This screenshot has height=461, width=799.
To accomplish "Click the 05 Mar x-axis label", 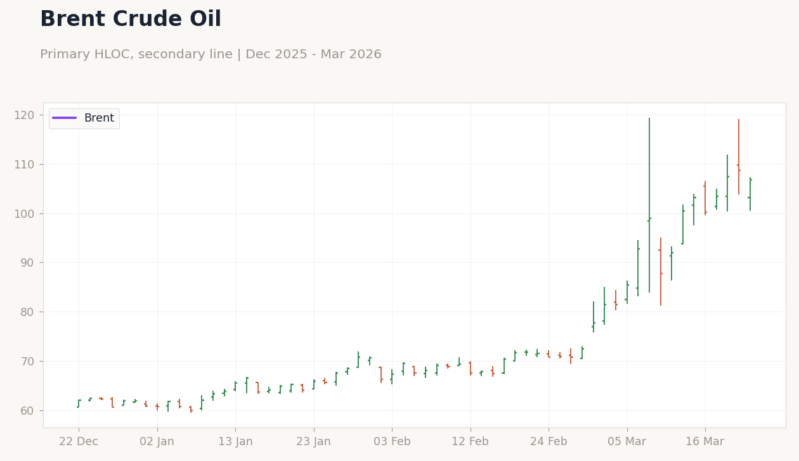I will point(627,442).
